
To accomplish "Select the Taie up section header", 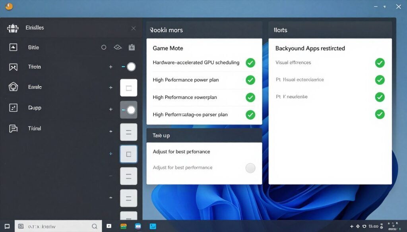I will tap(204, 135).
